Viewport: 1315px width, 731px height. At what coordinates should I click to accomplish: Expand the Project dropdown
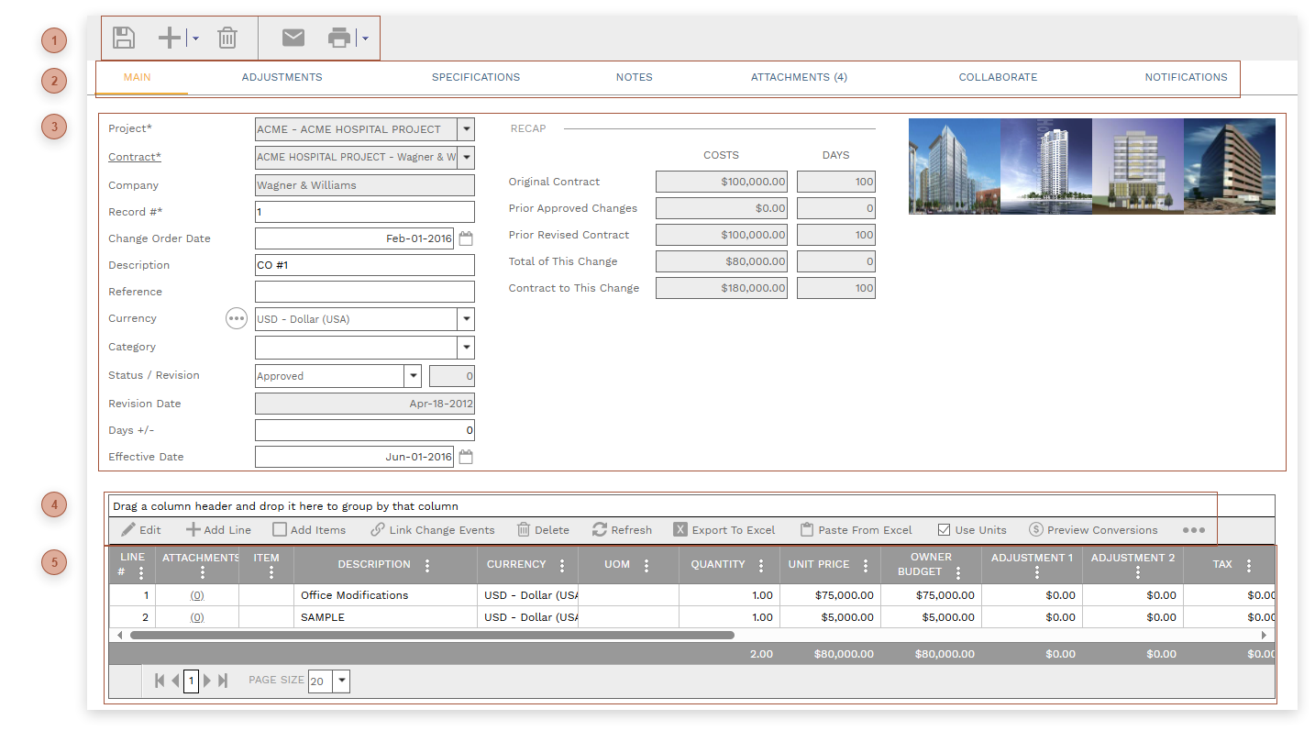[466, 129]
